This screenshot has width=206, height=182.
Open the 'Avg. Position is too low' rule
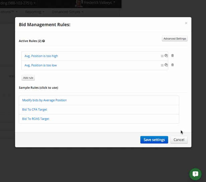point(40,65)
